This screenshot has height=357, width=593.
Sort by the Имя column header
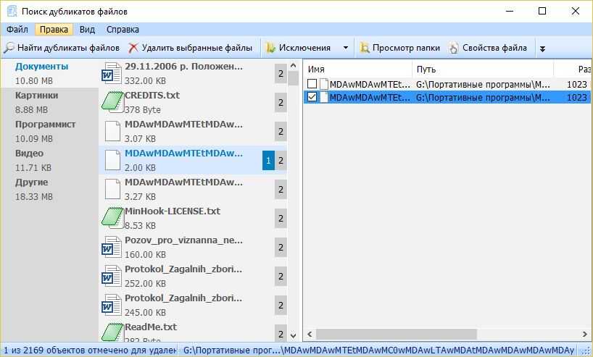point(358,69)
